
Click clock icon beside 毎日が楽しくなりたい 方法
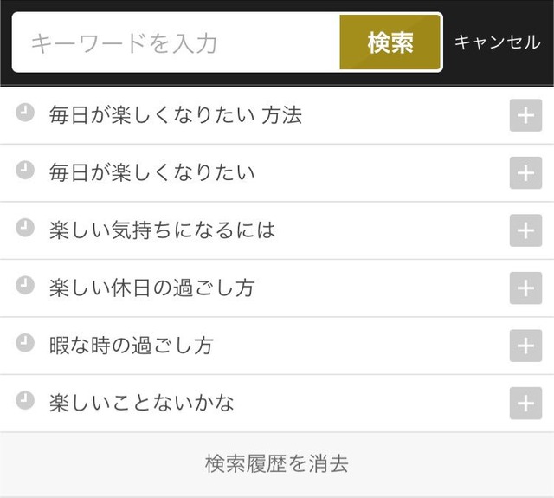click(x=26, y=113)
